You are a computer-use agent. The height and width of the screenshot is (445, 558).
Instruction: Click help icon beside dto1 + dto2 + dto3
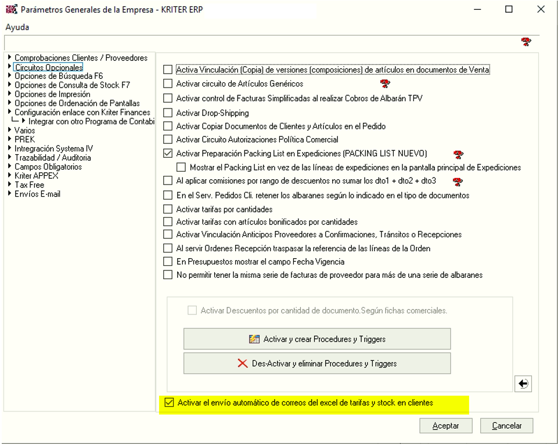(x=458, y=182)
